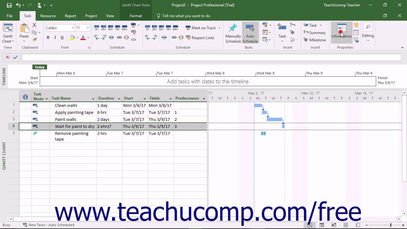Toggle the Auto Schedule button
The height and width of the screenshot is (229, 407).
[250, 33]
